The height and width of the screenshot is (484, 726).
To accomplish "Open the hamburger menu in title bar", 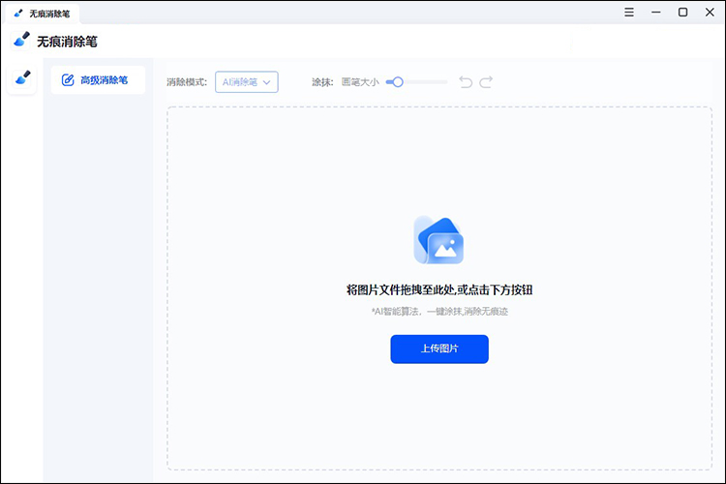I will pos(629,12).
